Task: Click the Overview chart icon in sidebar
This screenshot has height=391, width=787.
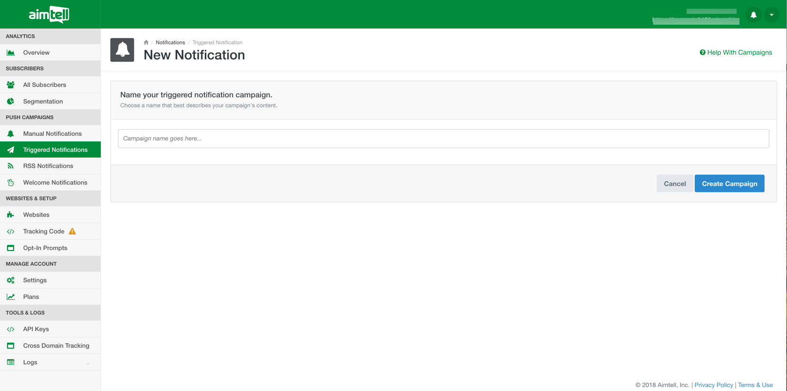Action: click(10, 53)
